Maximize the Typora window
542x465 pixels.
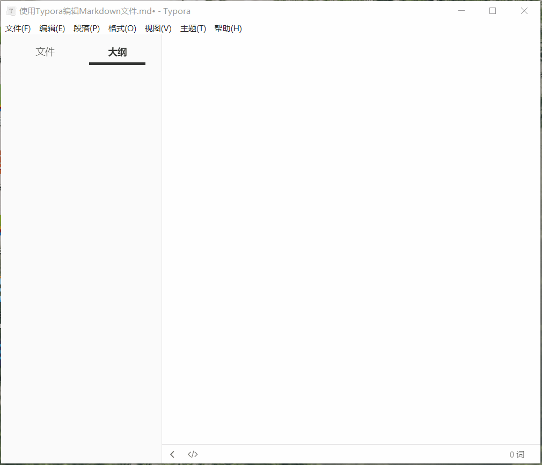(x=493, y=11)
